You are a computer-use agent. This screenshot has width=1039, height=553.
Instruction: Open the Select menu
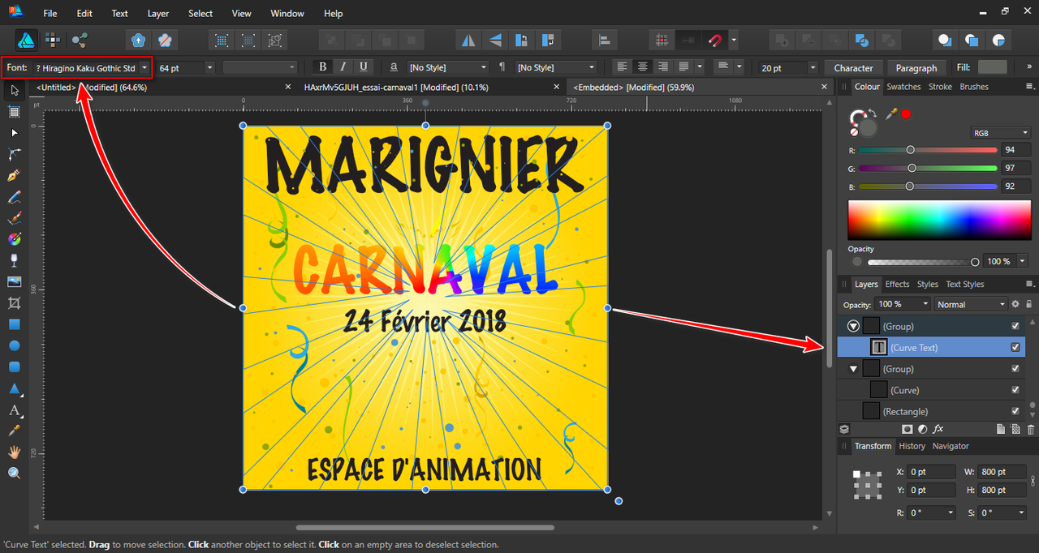click(x=200, y=14)
